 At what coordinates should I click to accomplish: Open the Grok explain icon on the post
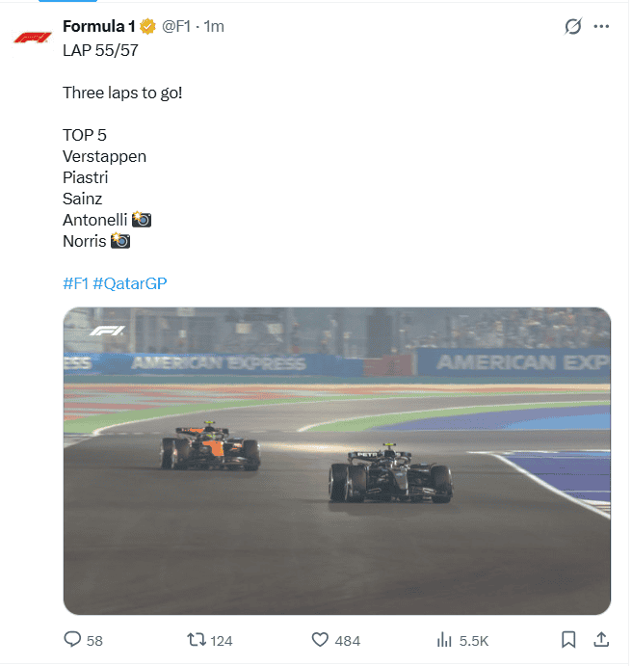(x=573, y=27)
